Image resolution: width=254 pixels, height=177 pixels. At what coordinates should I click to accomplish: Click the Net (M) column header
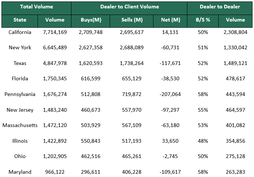(x=170, y=20)
